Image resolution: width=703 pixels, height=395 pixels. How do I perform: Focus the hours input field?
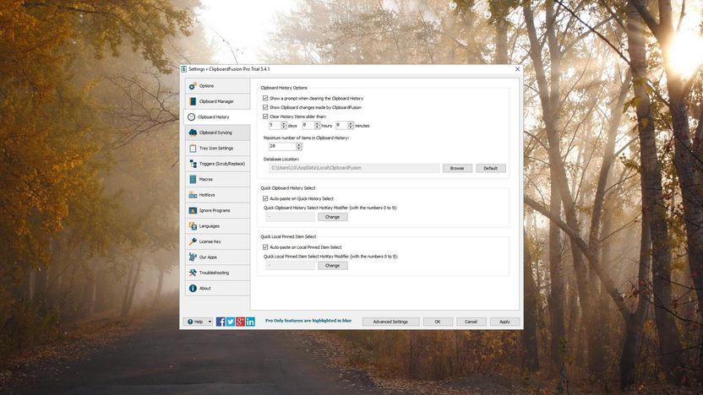(x=308, y=126)
